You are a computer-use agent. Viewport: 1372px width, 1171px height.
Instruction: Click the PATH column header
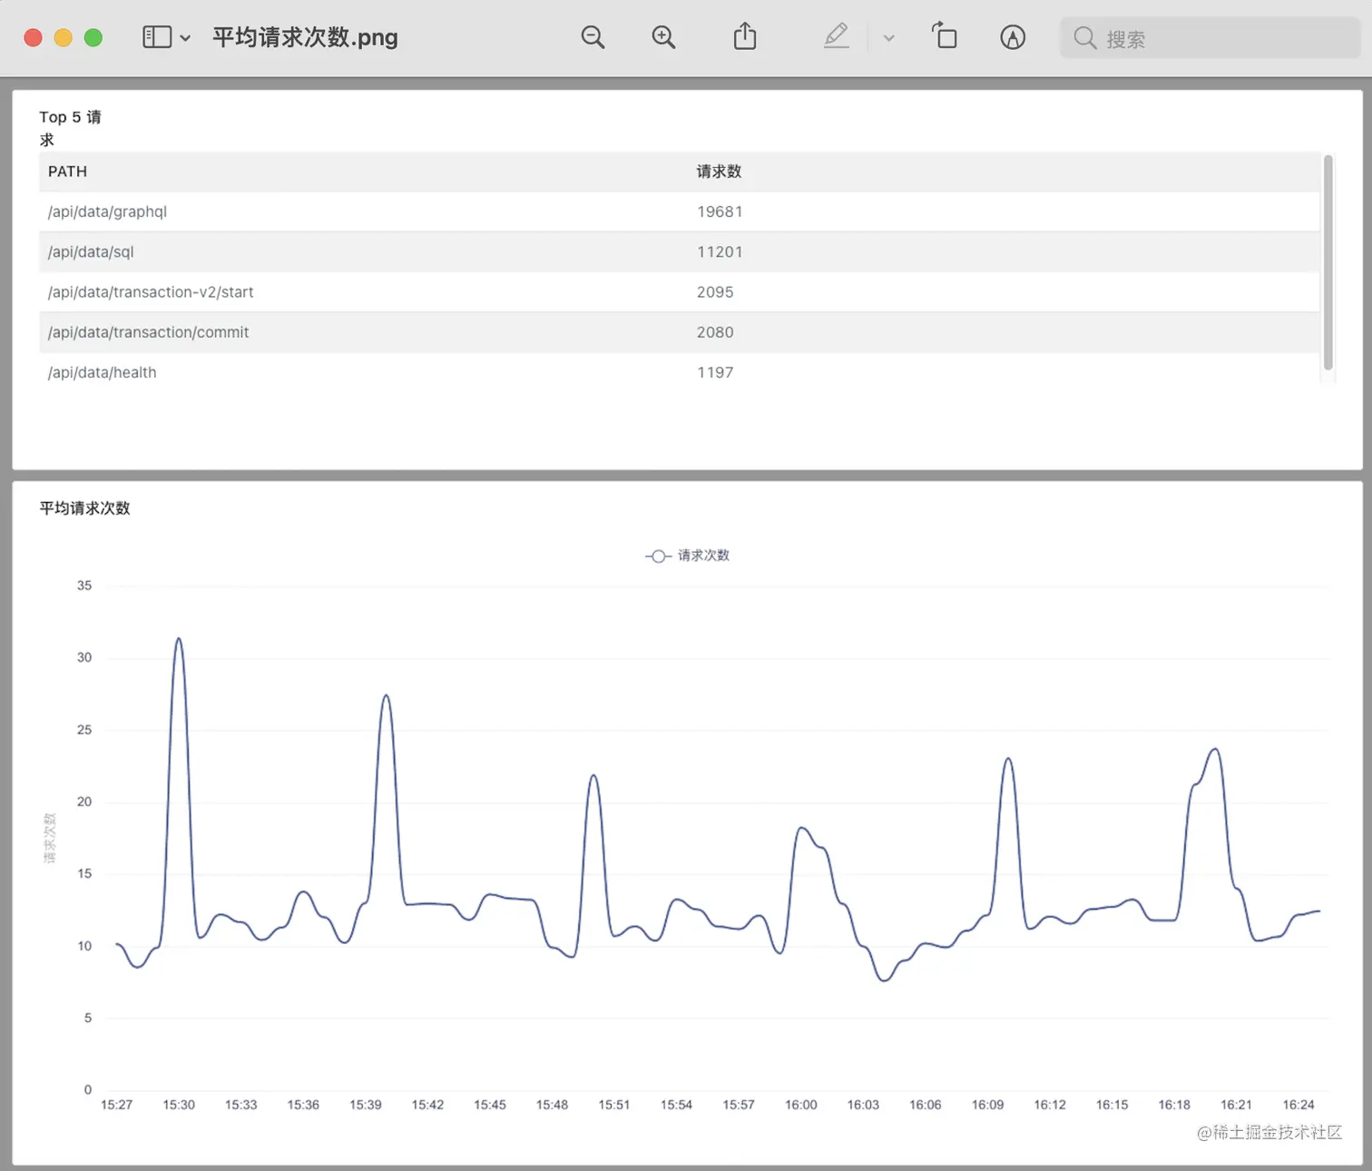(67, 172)
